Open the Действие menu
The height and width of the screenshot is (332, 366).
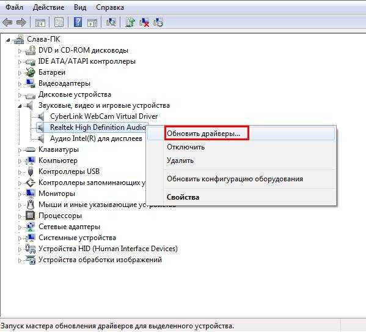[48, 7]
